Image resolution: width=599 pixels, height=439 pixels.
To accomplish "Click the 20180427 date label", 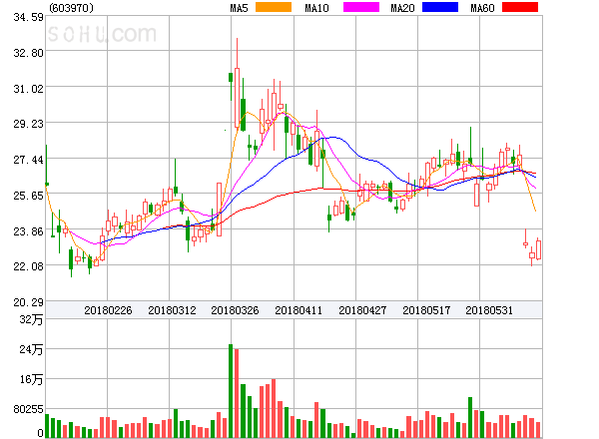I will point(362,310).
